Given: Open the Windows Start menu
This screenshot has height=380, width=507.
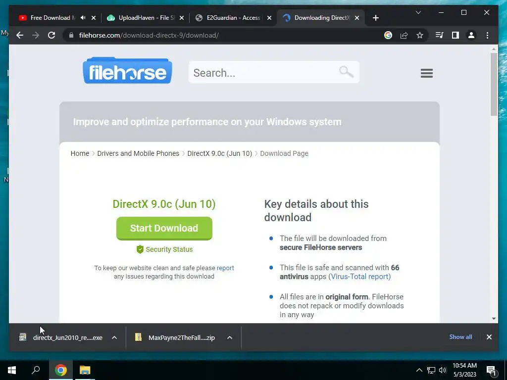Looking at the screenshot, I should tap(12, 370).
